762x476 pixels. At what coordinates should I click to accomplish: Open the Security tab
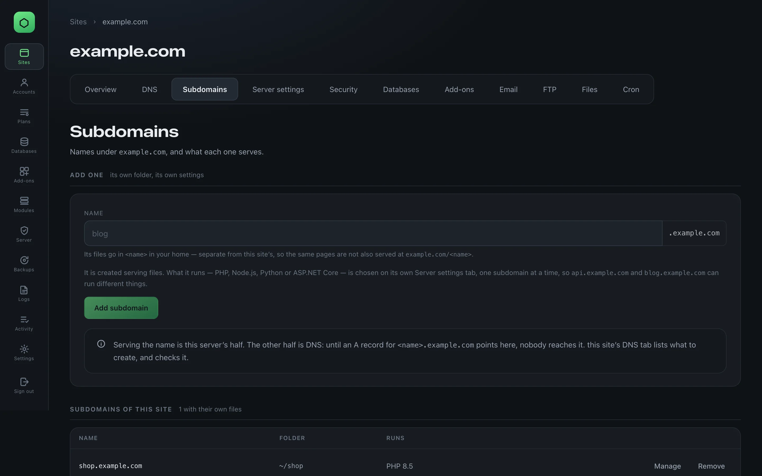coord(343,89)
